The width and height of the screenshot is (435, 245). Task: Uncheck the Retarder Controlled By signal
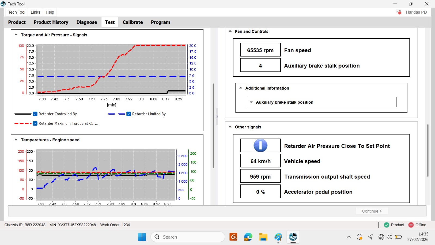[x=35, y=114]
